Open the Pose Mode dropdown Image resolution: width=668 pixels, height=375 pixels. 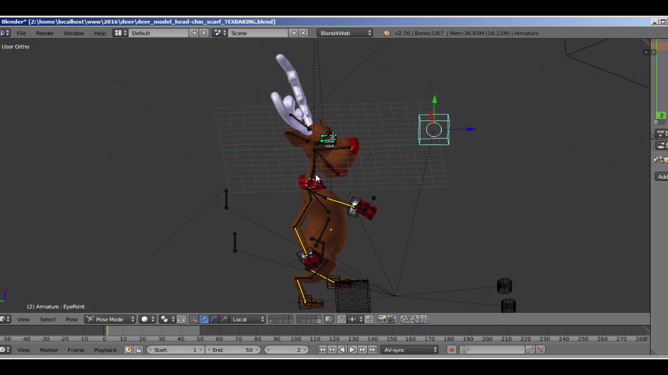pyautogui.click(x=111, y=319)
